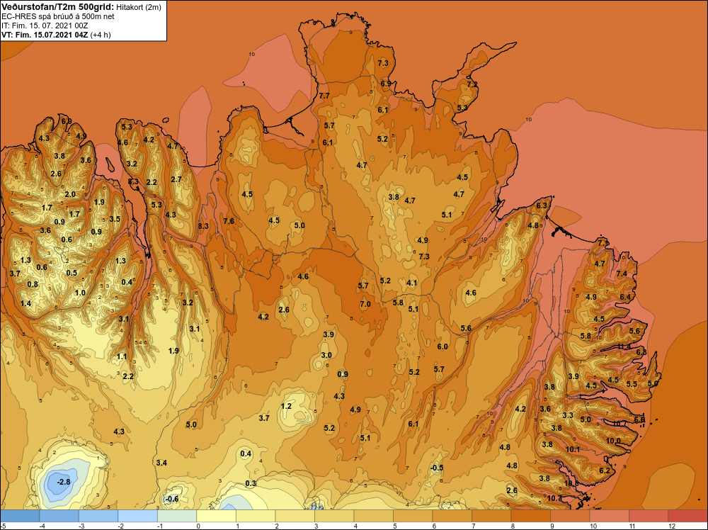Select the legend color between 2 and 3
708x530 pixels.
[295, 516]
